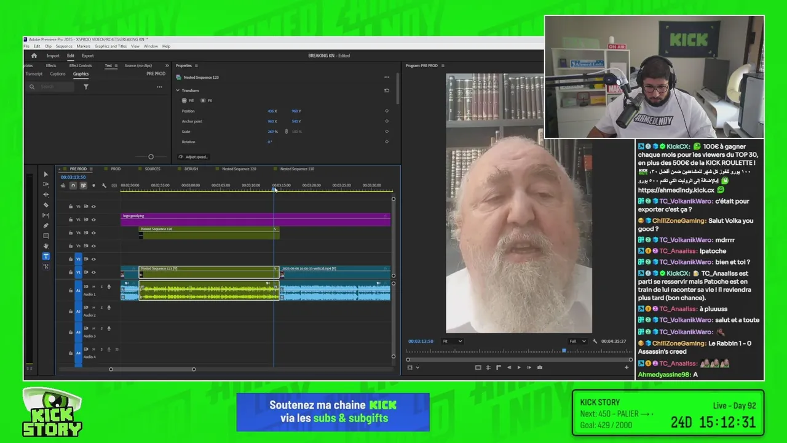Click Program monitor playhead on scrub bar
787x443 pixels.
coord(564,351)
